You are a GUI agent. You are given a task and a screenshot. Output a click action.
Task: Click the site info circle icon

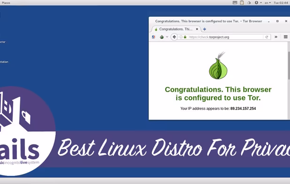click(x=181, y=37)
